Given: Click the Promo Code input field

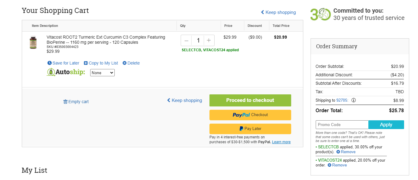Looking at the screenshot, I should pyautogui.click(x=342, y=125).
